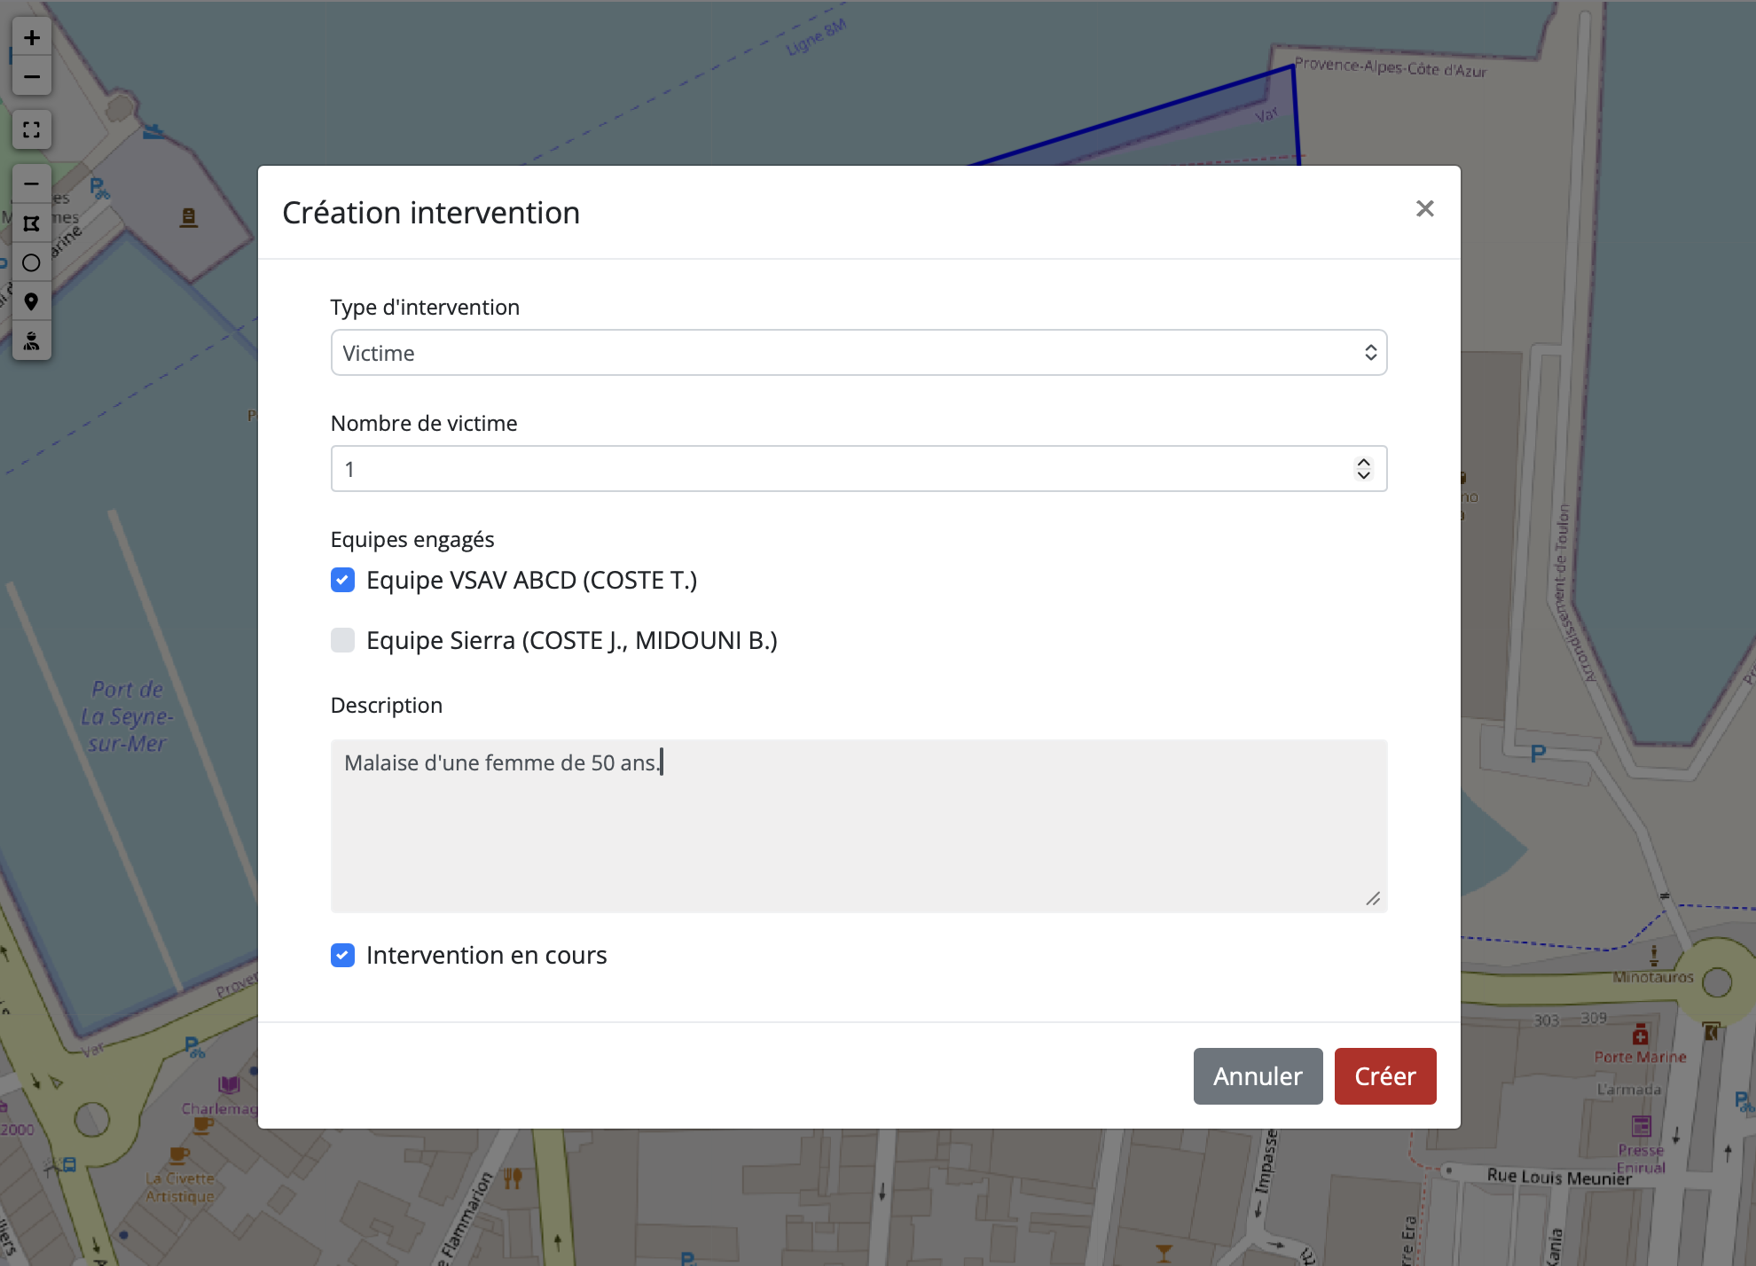
Task: Click the map zoom out icon
Action: [32, 77]
